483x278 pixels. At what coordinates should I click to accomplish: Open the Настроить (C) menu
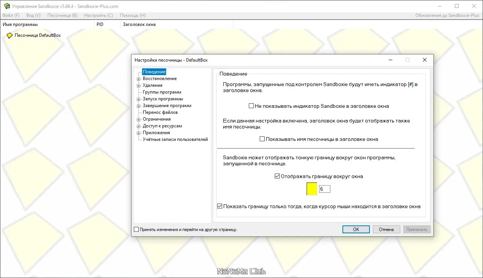98,15
